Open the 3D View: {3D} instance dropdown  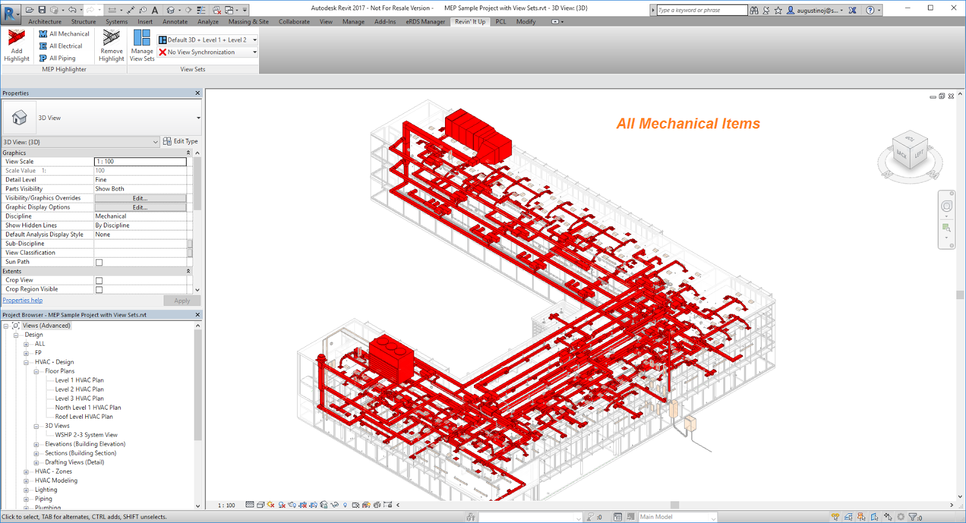click(81, 142)
